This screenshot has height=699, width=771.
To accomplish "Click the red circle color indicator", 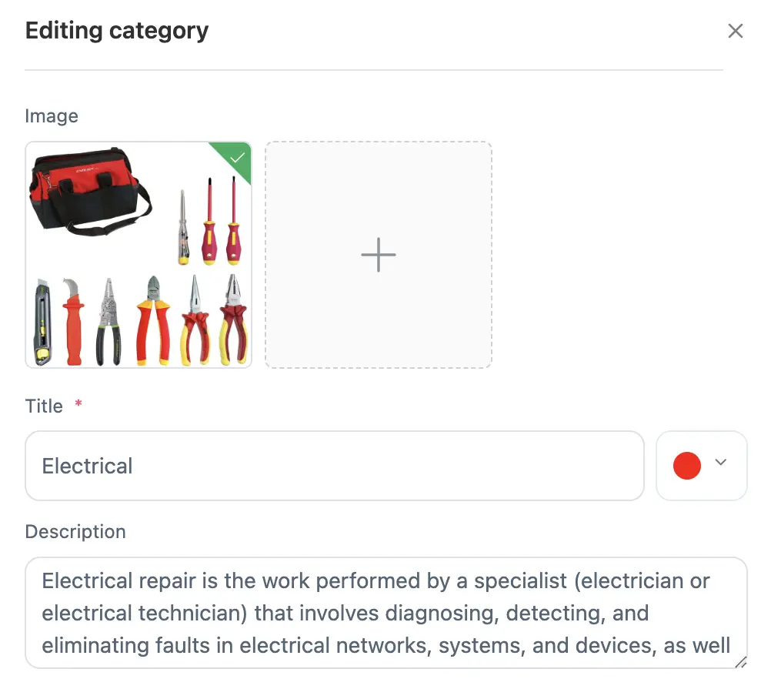I will [687, 465].
